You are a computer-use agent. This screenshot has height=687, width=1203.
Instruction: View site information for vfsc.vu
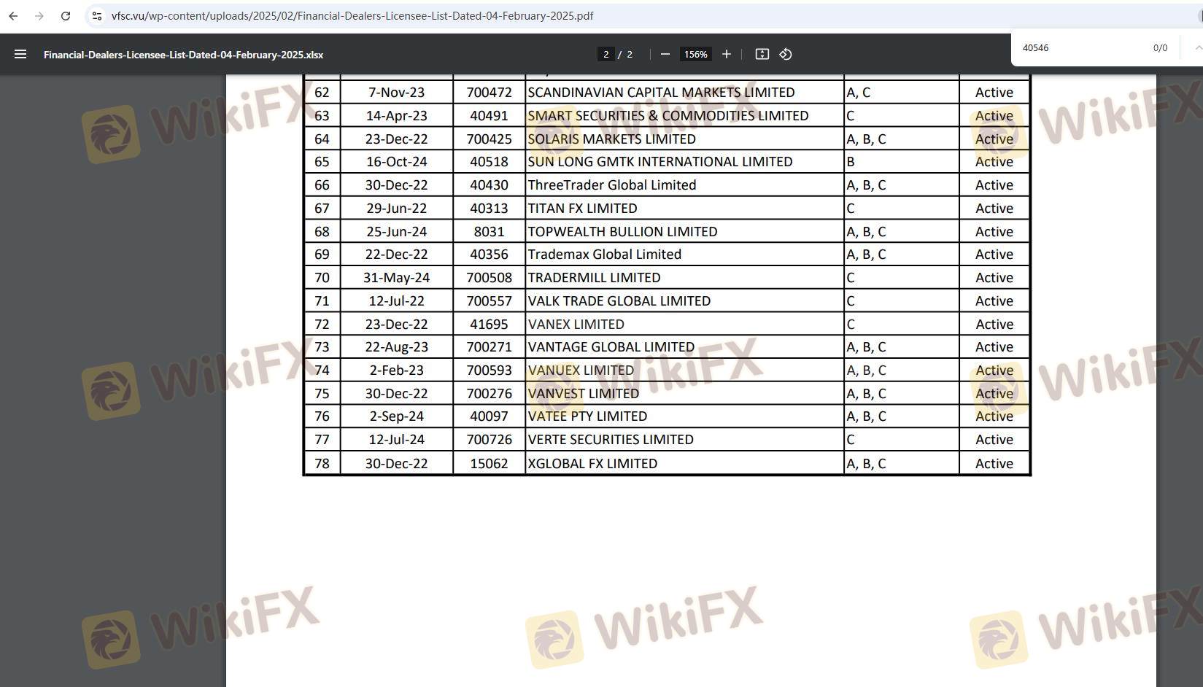(97, 15)
